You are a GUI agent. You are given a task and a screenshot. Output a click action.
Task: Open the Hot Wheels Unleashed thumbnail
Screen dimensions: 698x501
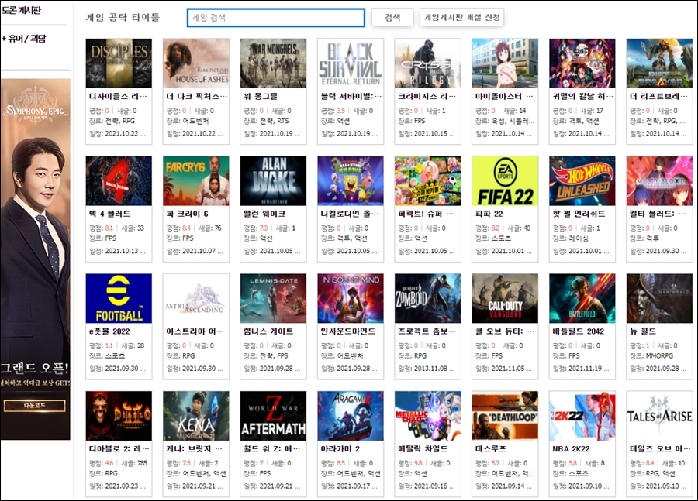click(582, 181)
